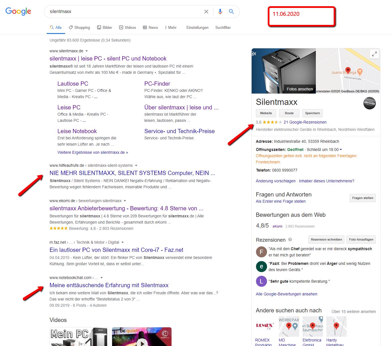This screenshot has height=346, width=392.
Task: Click reviewer avatar letter e
Action: tap(262, 266)
